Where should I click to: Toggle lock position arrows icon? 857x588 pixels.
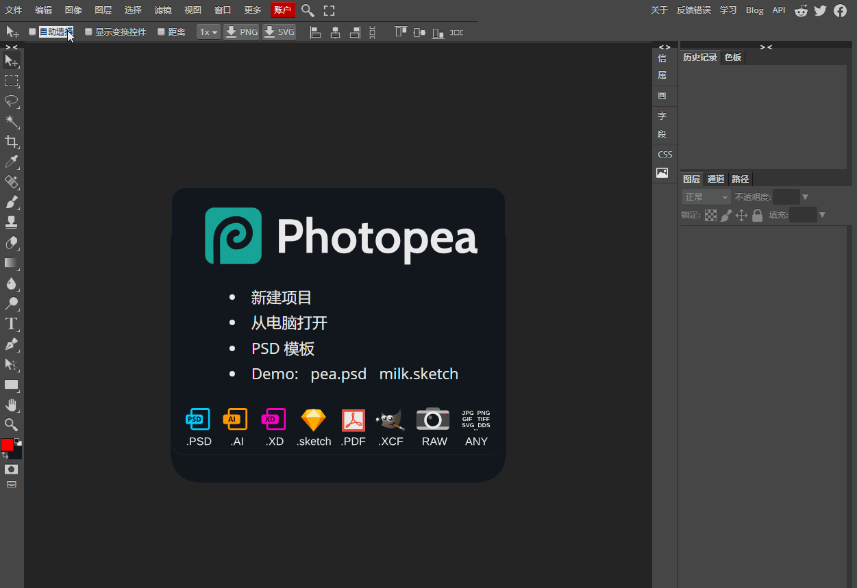pyautogui.click(x=741, y=215)
